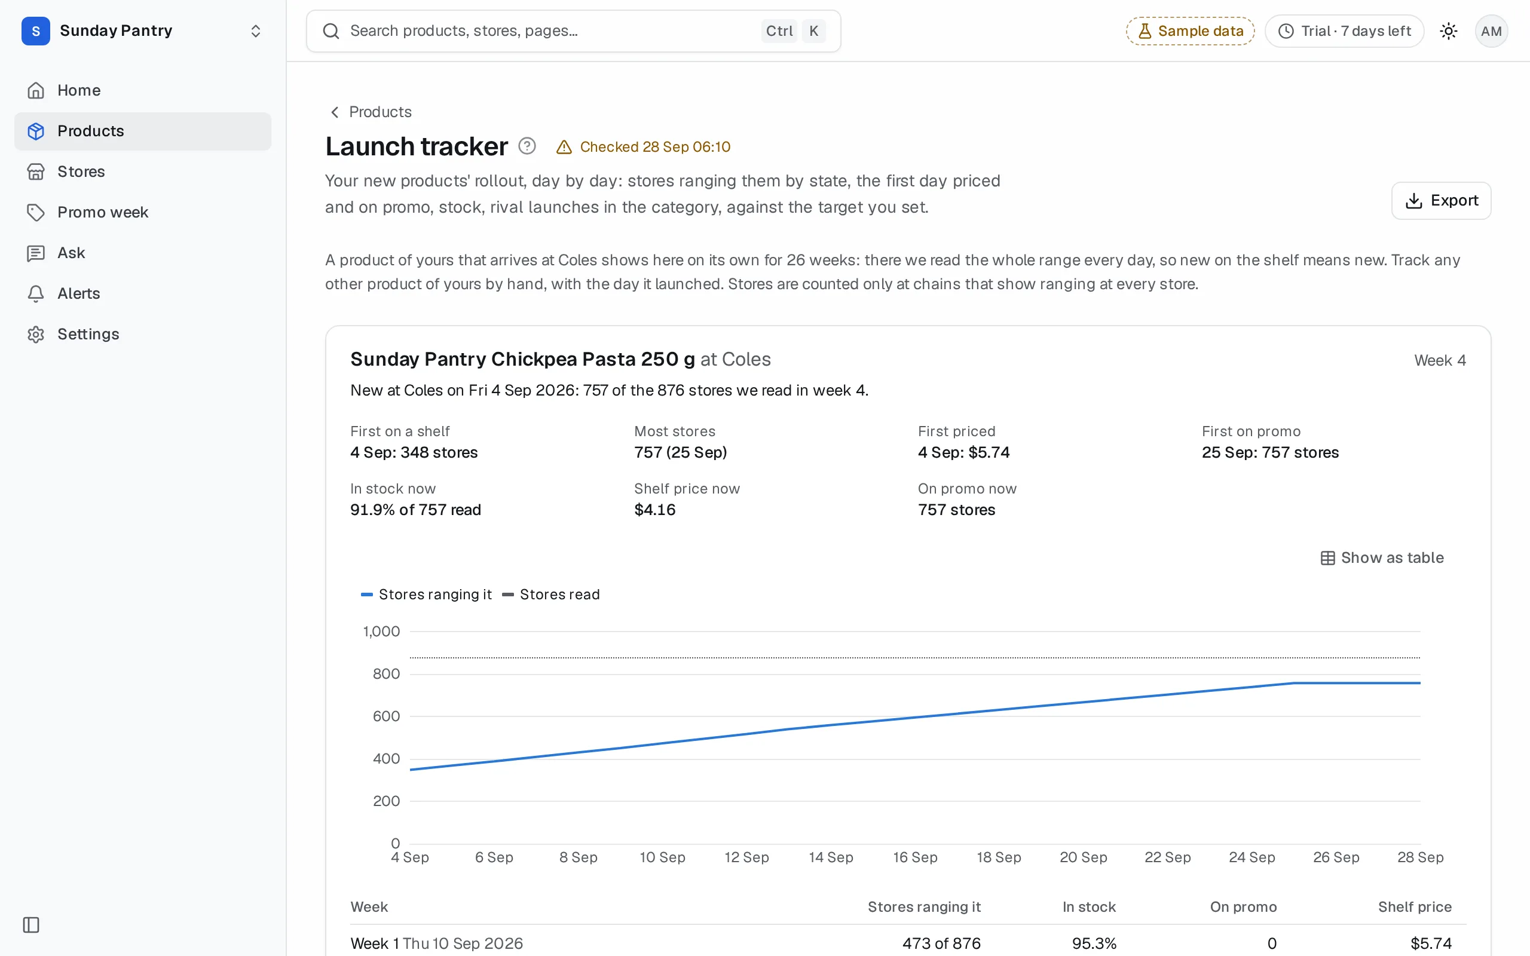Click the Stores ranging it column header

[924, 906]
